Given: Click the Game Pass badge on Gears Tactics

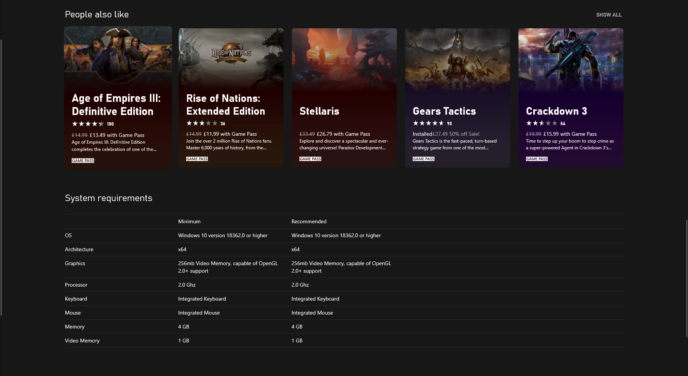Looking at the screenshot, I should pyautogui.click(x=424, y=159).
